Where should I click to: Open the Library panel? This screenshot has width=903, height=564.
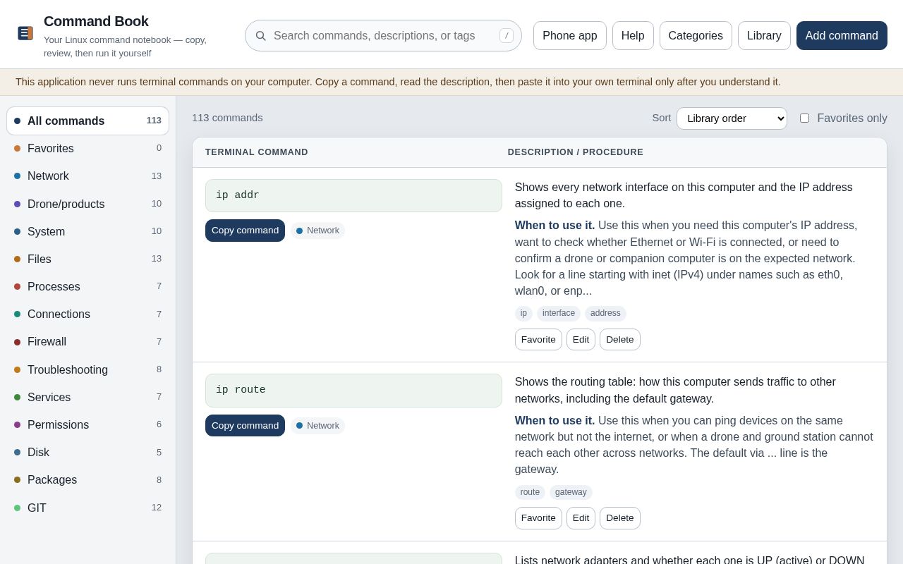pyautogui.click(x=764, y=36)
